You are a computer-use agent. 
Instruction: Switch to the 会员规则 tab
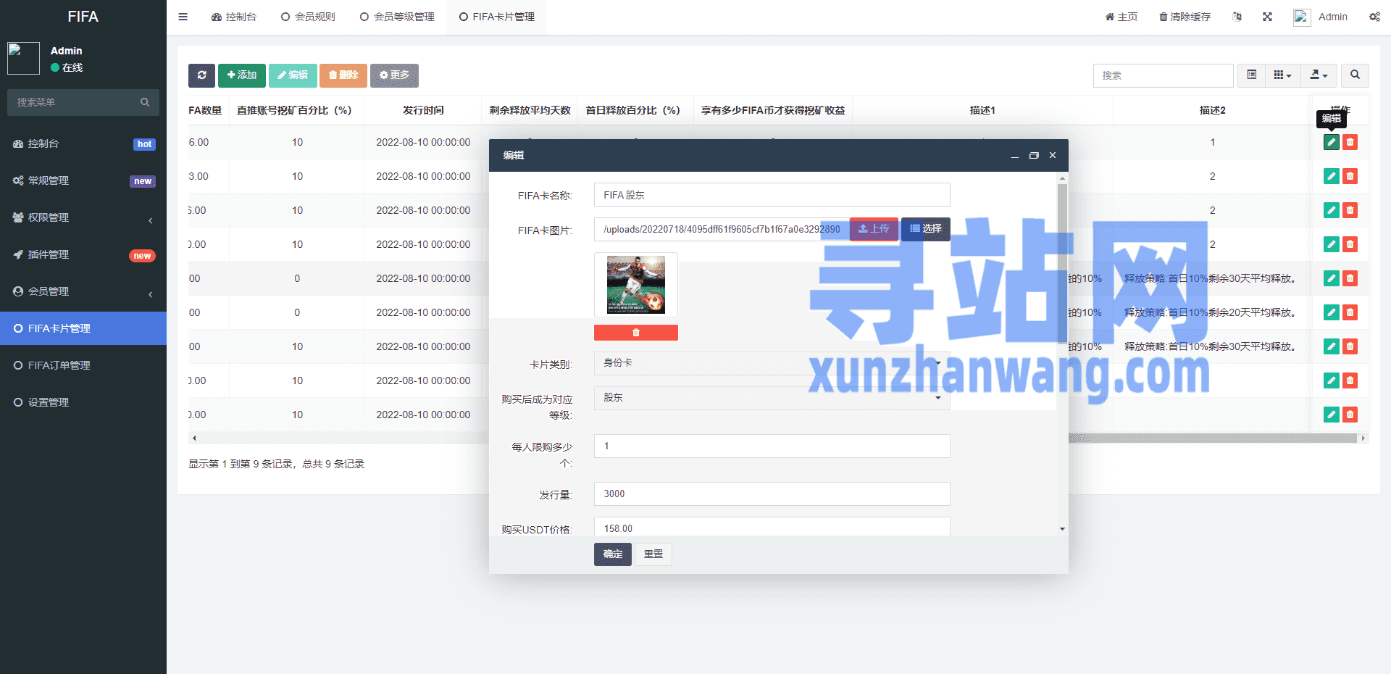(308, 17)
